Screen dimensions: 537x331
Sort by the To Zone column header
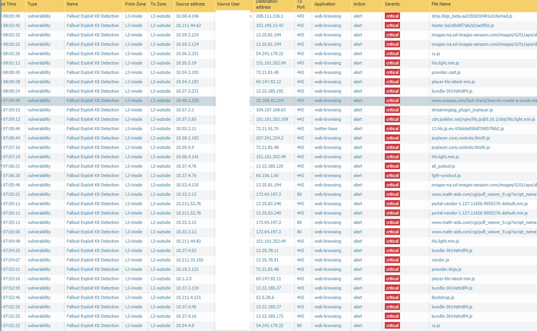pos(158,4)
